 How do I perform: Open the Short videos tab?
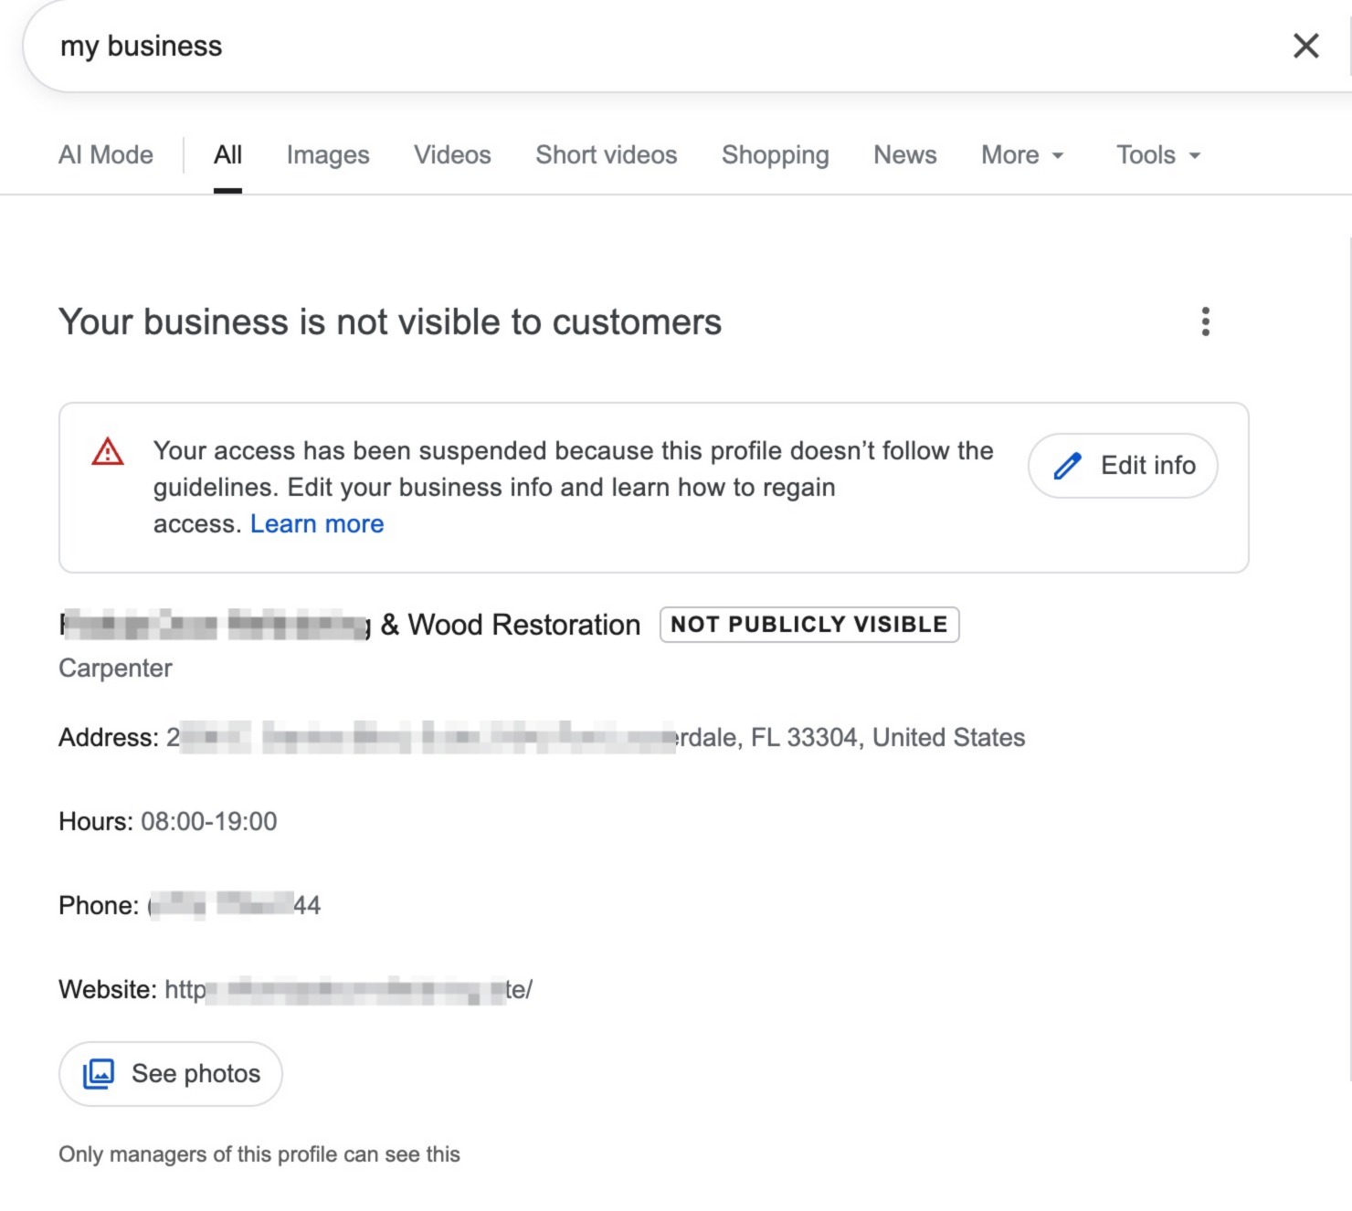606,155
